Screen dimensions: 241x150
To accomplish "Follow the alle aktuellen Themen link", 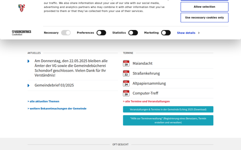I will coord(43,101).
